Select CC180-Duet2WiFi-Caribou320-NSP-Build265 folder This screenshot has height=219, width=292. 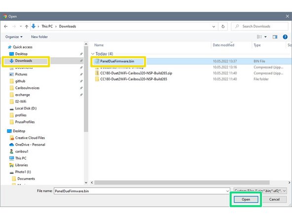coord(134,79)
